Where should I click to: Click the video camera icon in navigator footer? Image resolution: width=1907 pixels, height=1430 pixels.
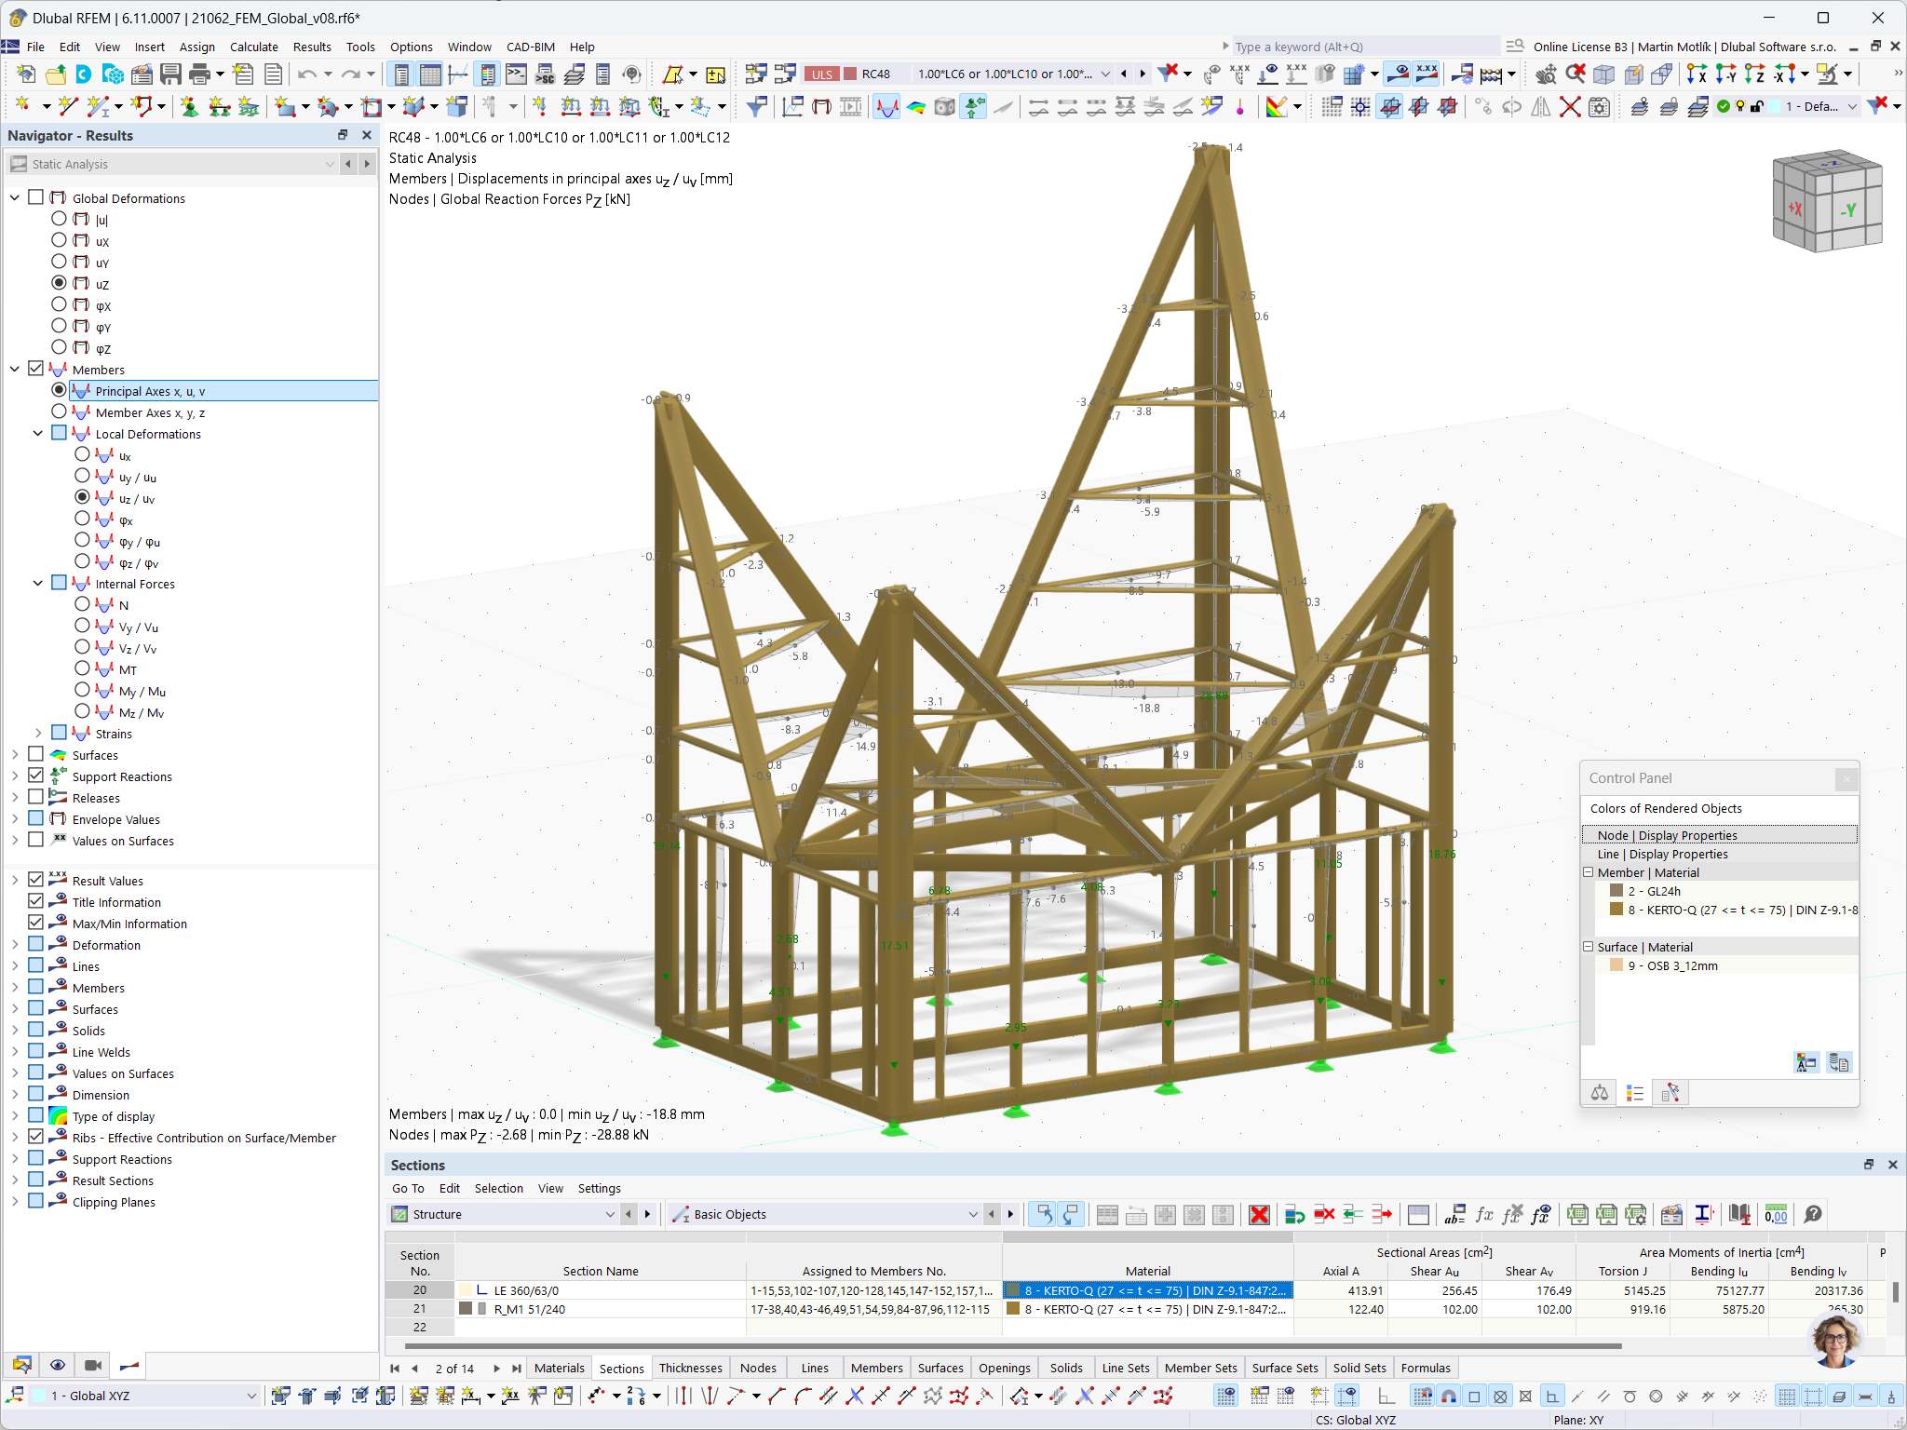click(93, 1365)
